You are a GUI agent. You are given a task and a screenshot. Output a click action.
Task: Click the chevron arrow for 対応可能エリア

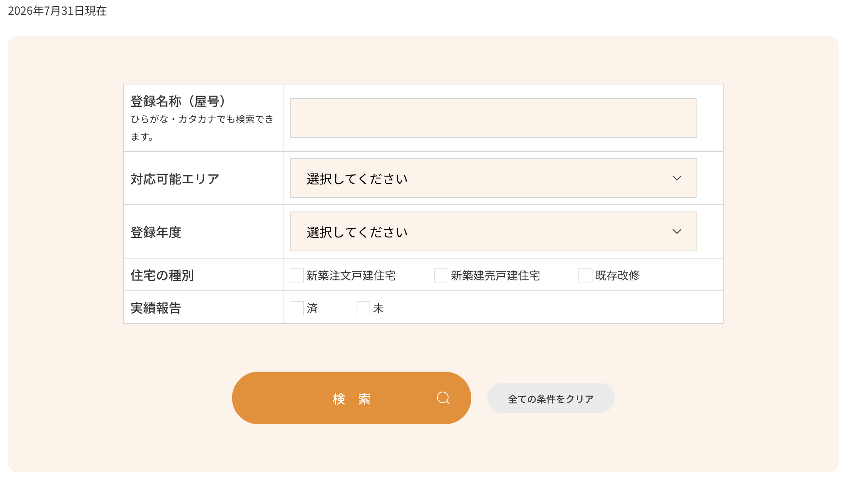click(x=677, y=178)
